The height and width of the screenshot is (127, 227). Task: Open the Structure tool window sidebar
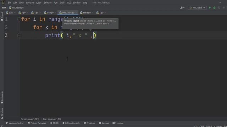pos(2,113)
